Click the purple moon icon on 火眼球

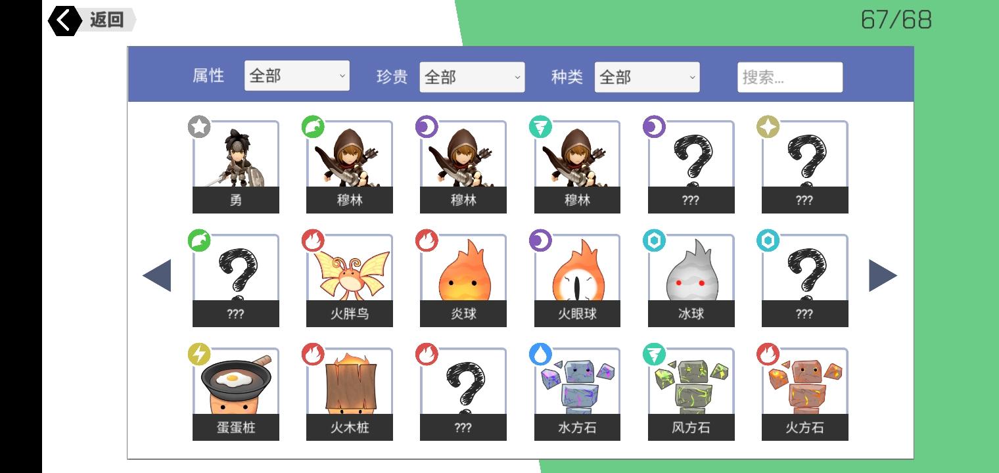(x=540, y=240)
